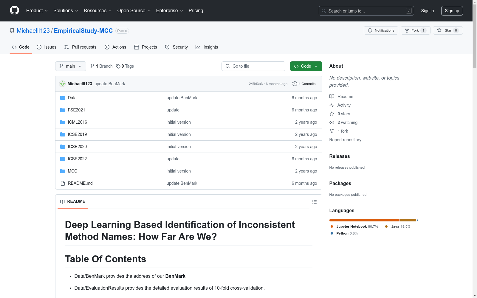The image size is (477, 298).
Task: Click the star icon beside 0 stars
Action: (332, 114)
